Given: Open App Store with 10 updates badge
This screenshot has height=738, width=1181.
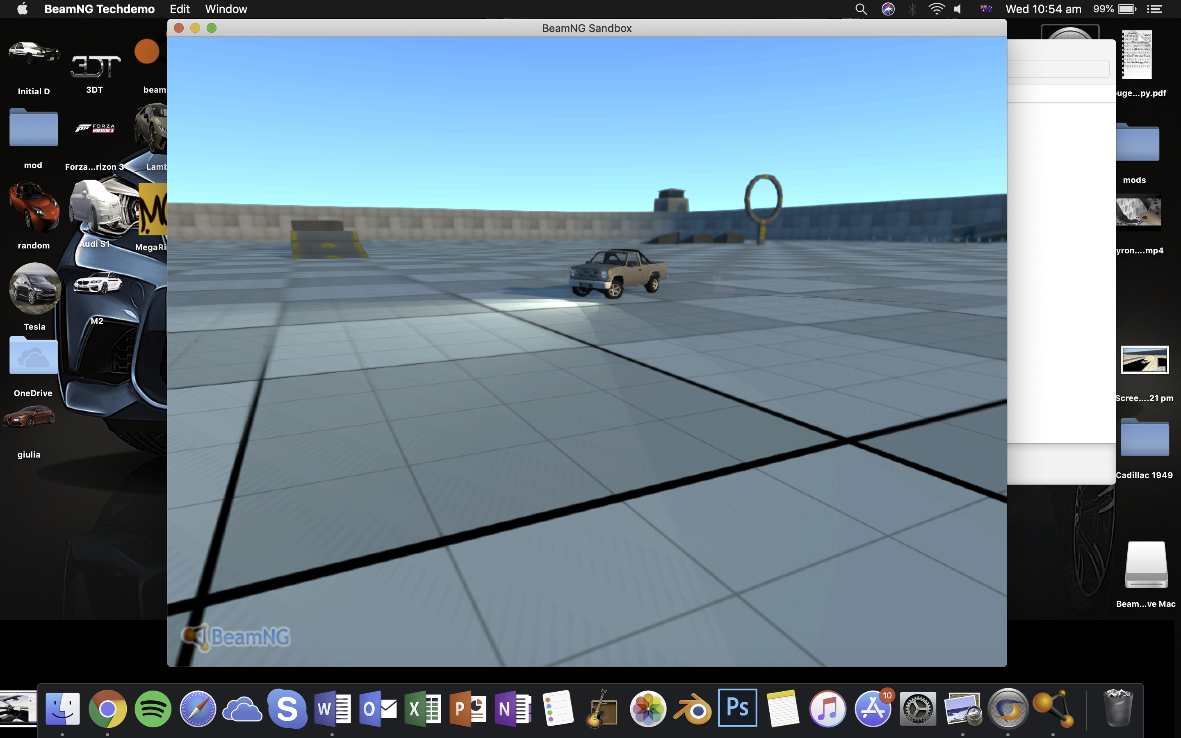Looking at the screenshot, I should 873,708.
